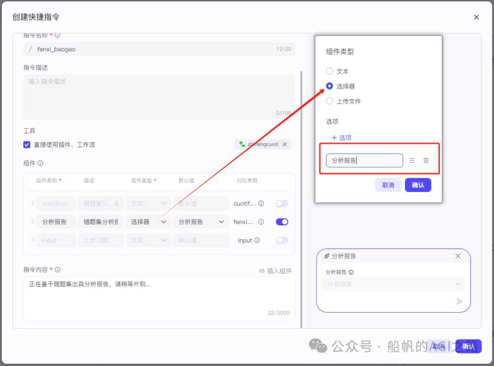Image resolution: width=494 pixels, height=366 pixels.
Task: Click the 上传习题 description field
Action: click(x=101, y=240)
